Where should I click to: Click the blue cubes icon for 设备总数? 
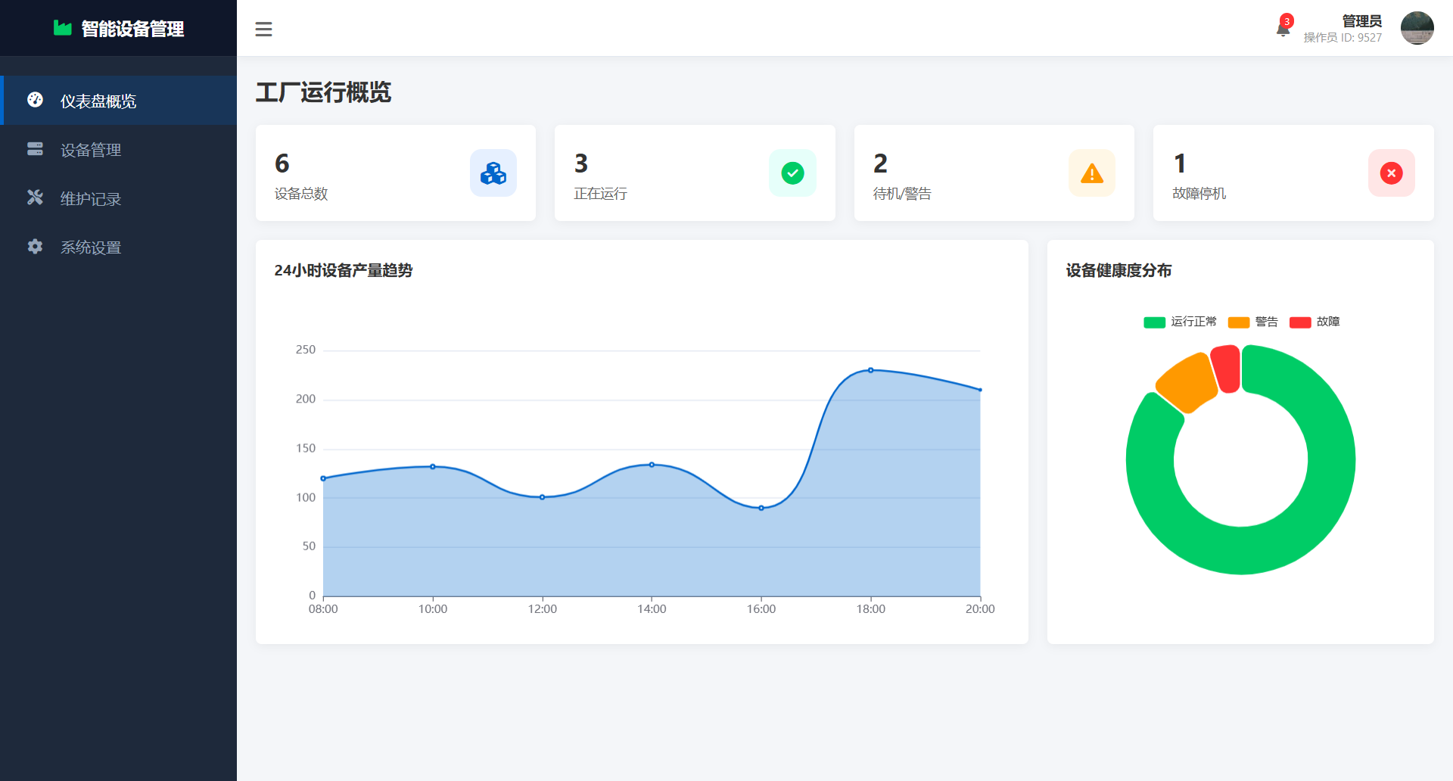coord(493,173)
